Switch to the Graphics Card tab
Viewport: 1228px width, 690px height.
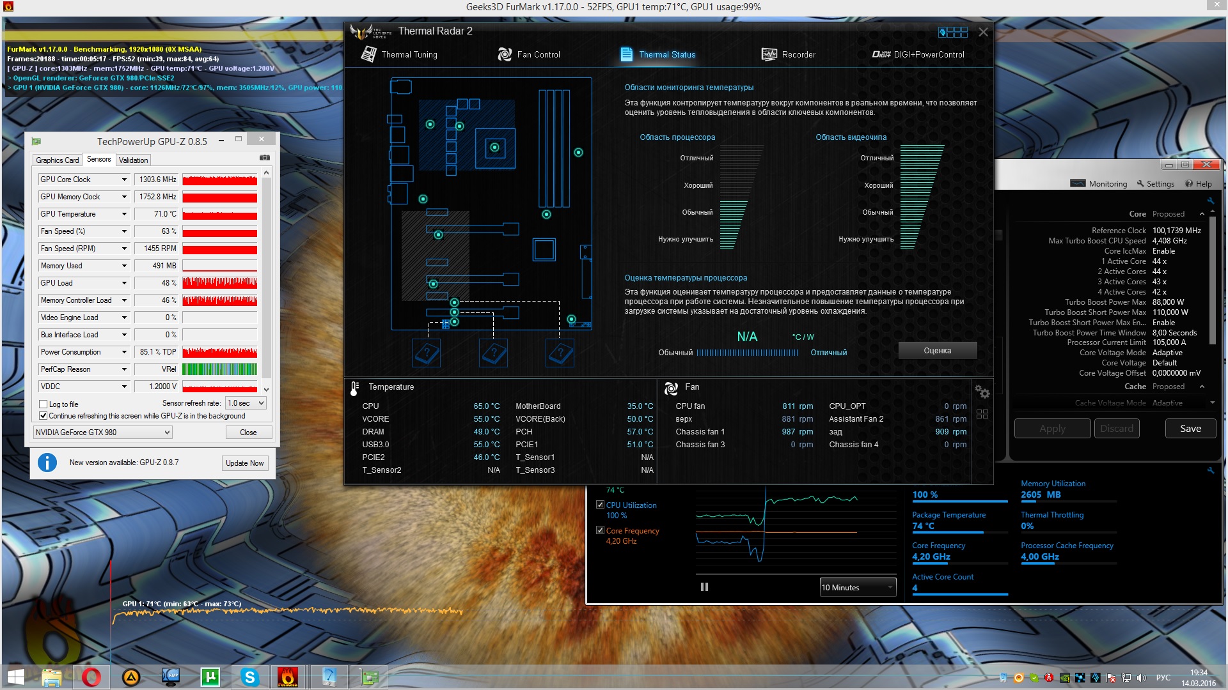pos(57,160)
